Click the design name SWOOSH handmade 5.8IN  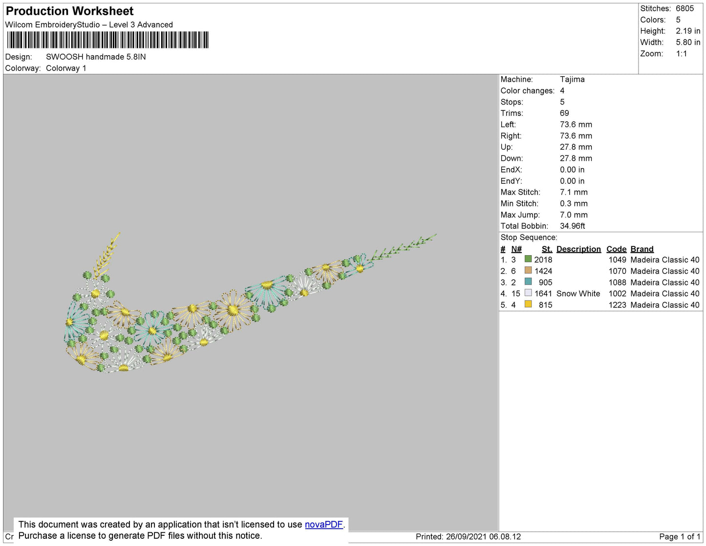coord(96,57)
